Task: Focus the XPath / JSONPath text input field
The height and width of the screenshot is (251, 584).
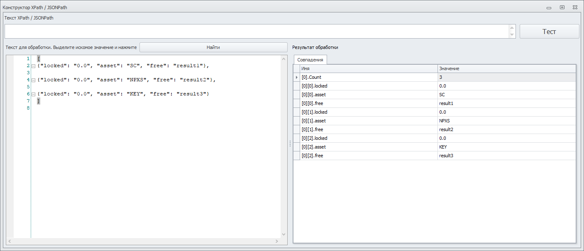Action: 257,32
